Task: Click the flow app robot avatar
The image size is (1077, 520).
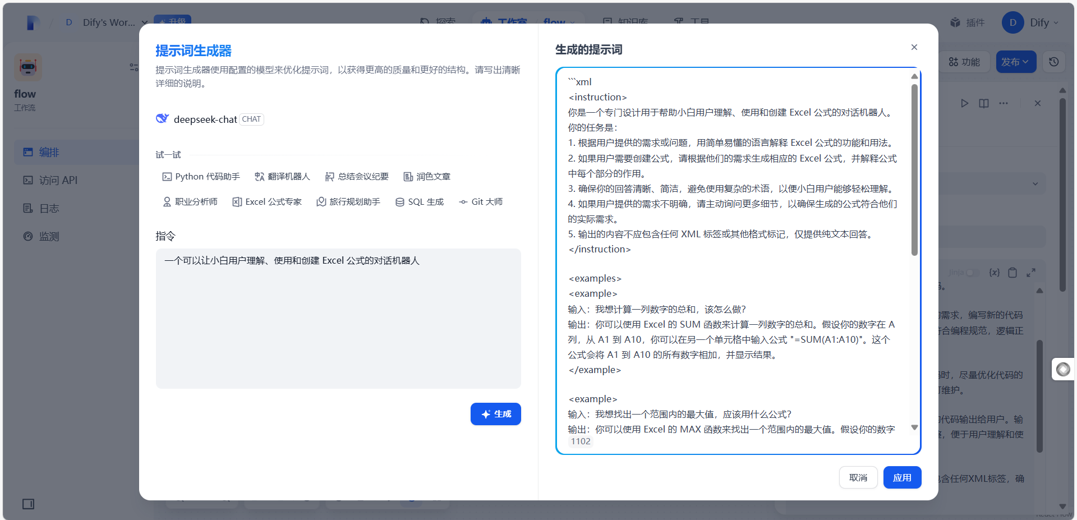Action: tap(28, 67)
